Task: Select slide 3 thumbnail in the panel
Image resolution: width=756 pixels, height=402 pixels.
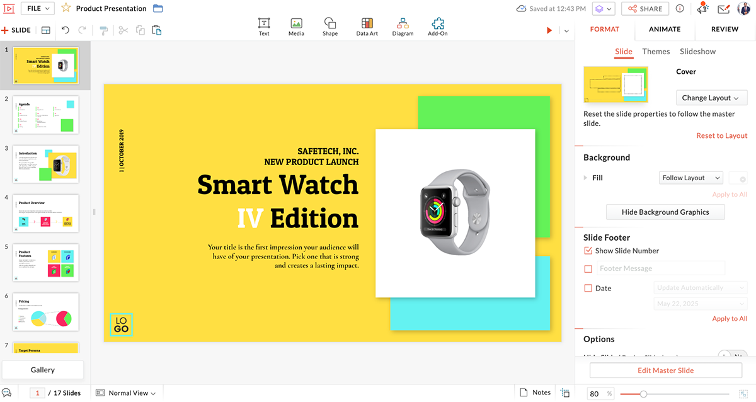Action: point(45,164)
